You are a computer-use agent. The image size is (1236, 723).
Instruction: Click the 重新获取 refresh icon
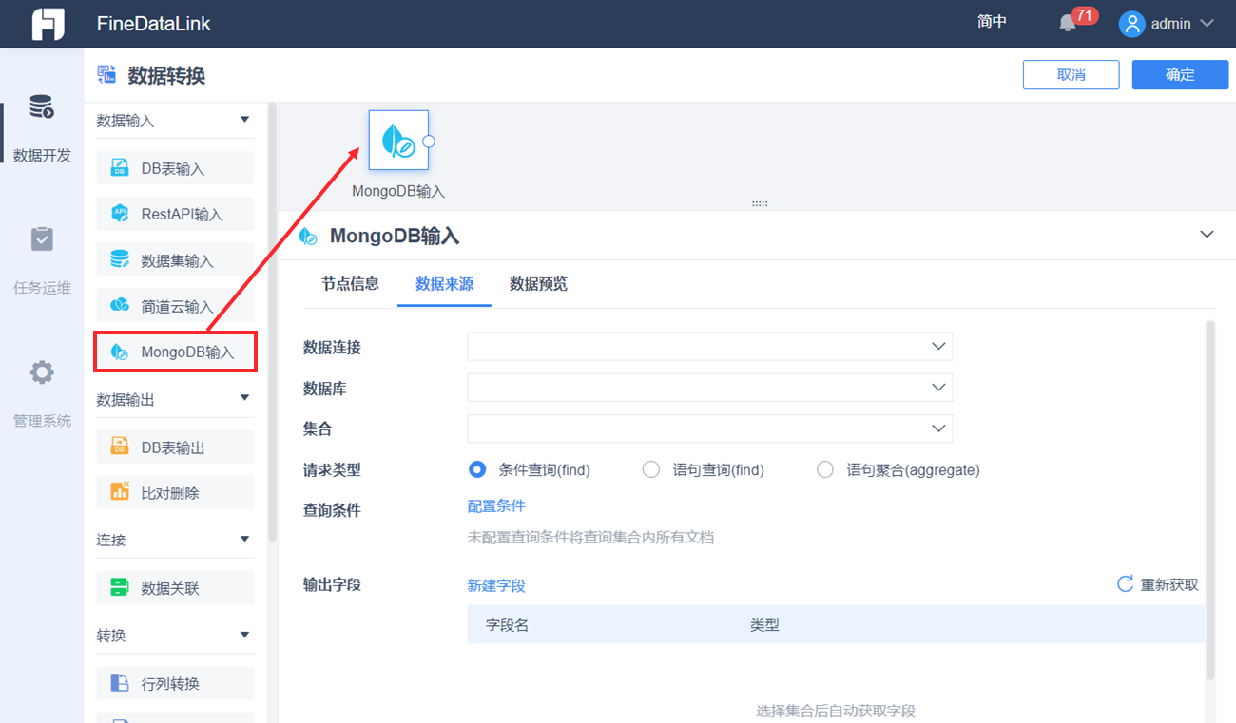1125,584
